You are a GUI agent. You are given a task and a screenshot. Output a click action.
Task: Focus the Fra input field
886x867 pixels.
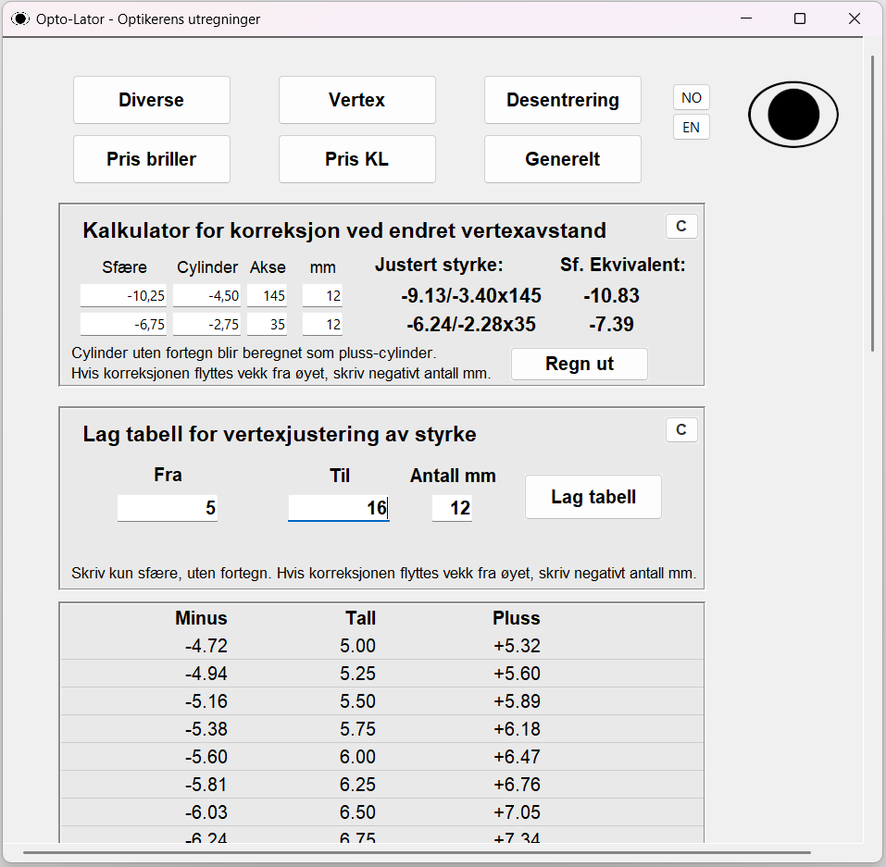point(168,508)
